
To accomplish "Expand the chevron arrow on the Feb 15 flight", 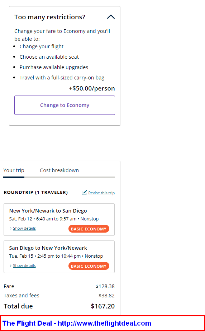I will pos(10,266).
